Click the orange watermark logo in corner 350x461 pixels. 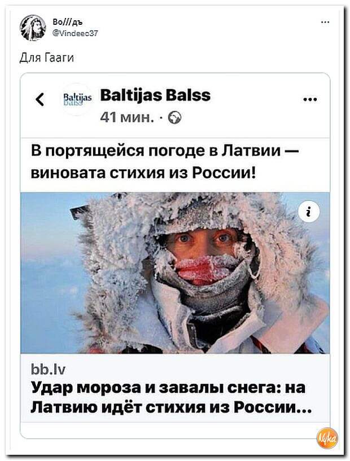327,438
